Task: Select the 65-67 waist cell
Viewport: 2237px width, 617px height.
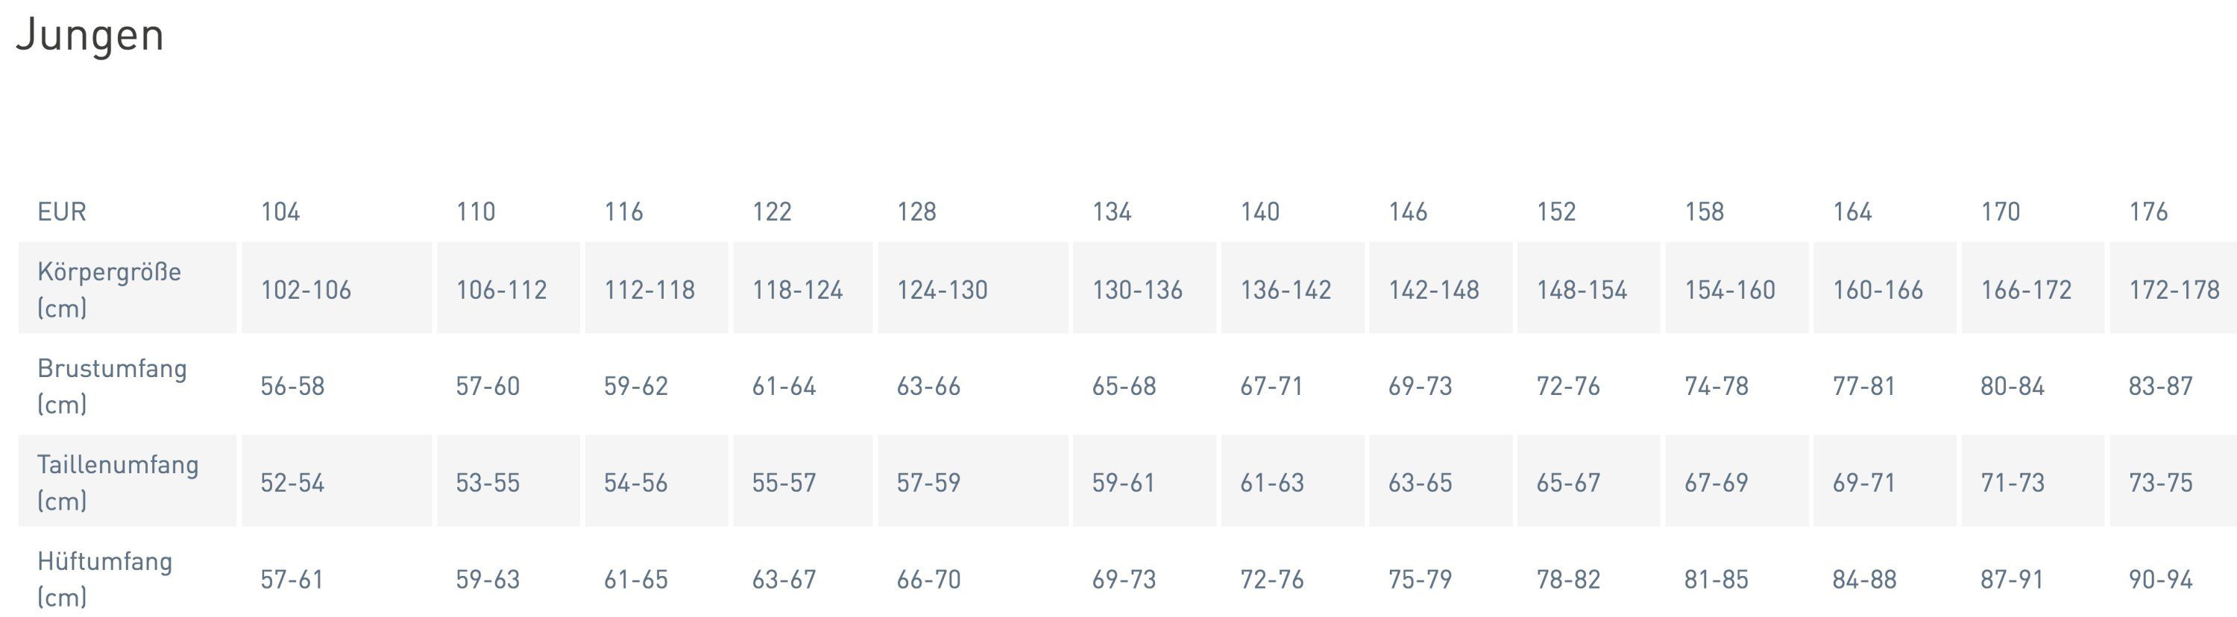Action: tap(1567, 482)
